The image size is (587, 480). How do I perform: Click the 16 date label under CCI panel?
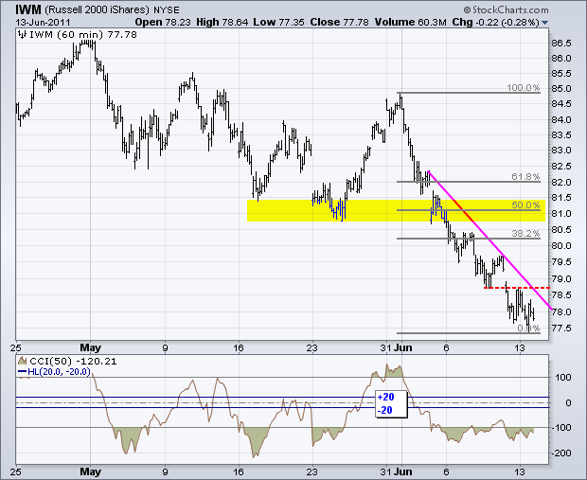click(x=238, y=471)
